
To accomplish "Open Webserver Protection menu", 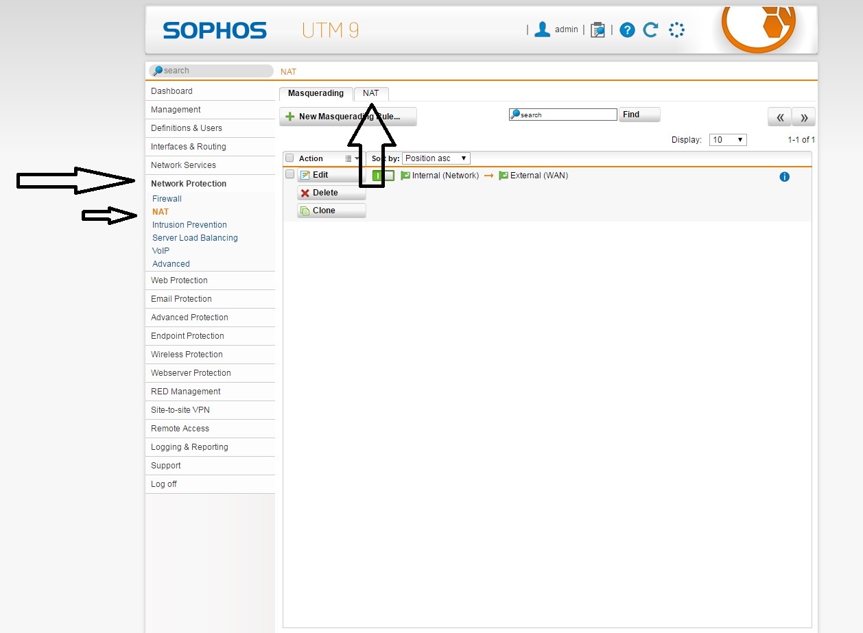I will pos(210,373).
